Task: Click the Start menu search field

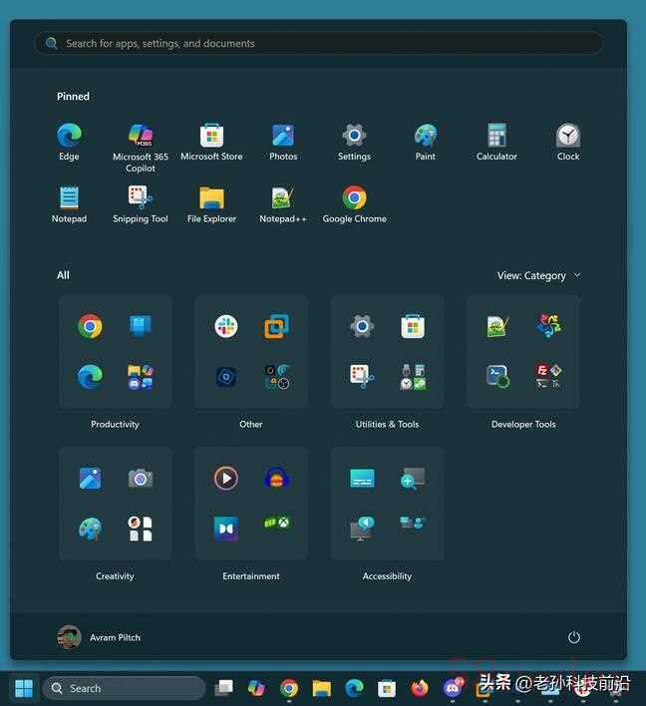Action: tap(318, 43)
